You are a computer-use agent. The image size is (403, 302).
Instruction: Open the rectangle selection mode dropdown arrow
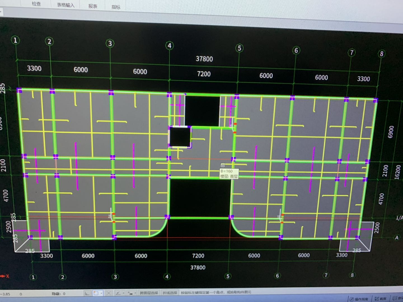[101, 293]
